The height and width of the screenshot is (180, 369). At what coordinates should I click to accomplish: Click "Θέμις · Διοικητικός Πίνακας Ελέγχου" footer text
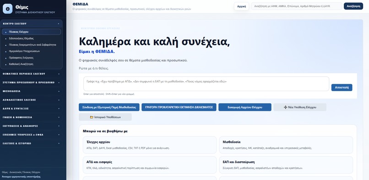click(21, 172)
